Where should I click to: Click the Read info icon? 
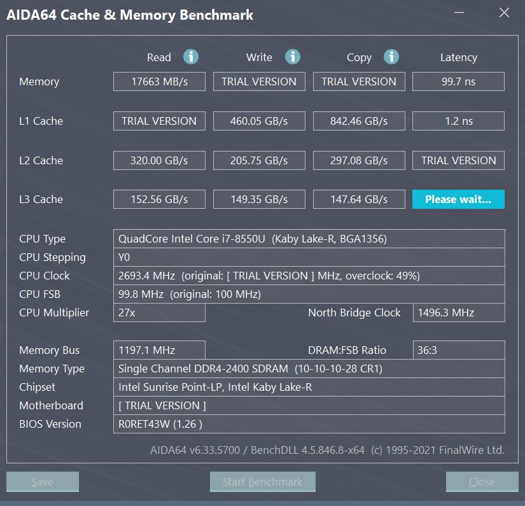click(x=191, y=57)
